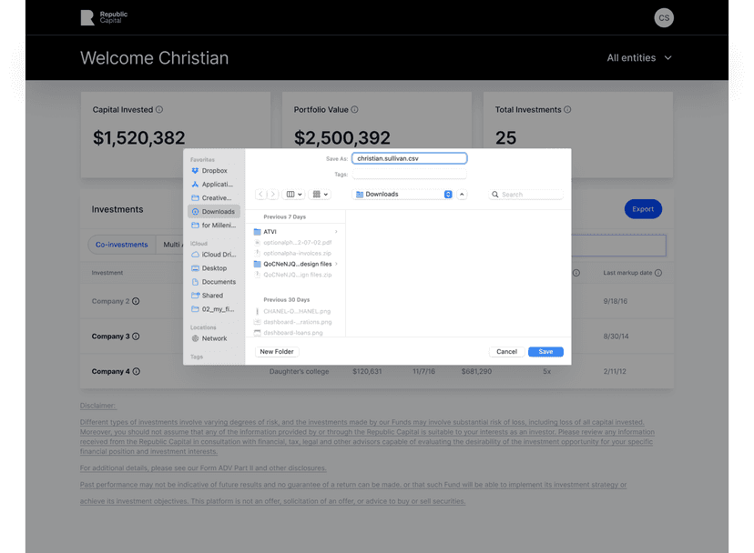
Task: Click the Save As filename field
Action: point(409,158)
